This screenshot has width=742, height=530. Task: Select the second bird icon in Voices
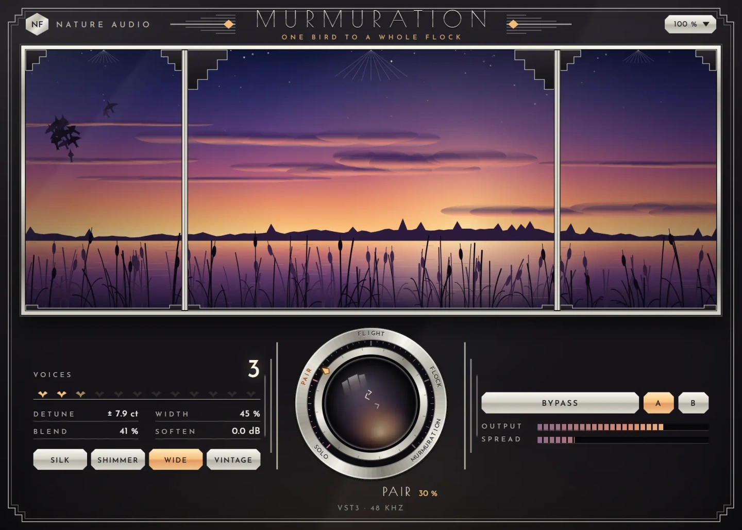point(62,394)
